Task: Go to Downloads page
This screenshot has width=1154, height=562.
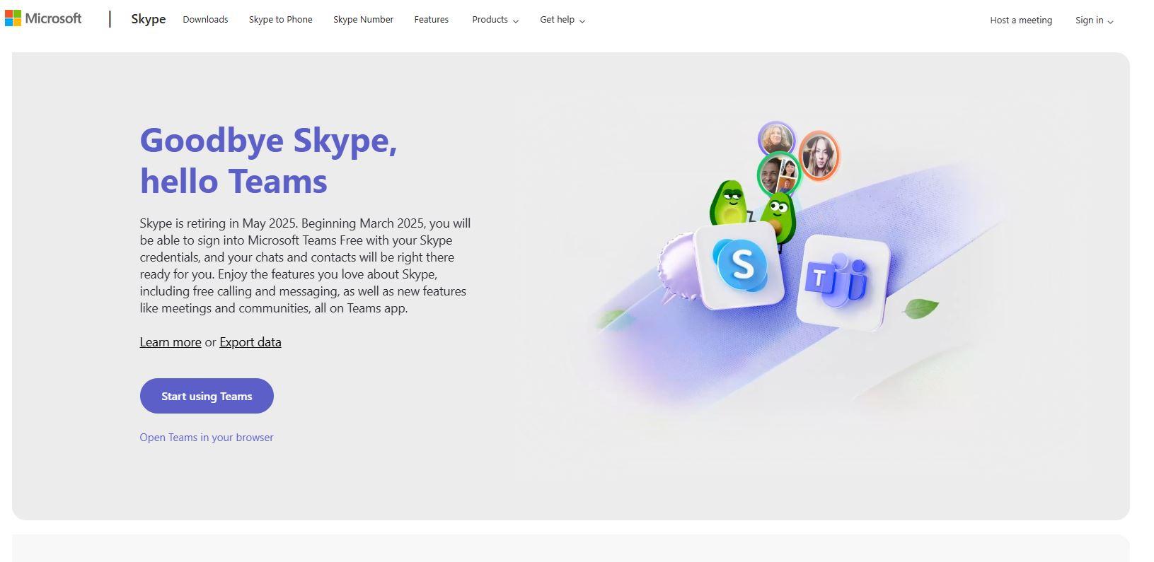Action: pyautogui.click(x=205, y=20)
